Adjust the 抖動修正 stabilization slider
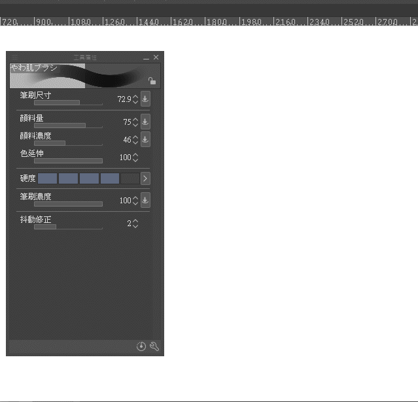 pyautogui.click(x=68, y=227)
